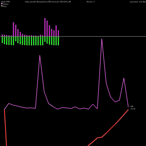The image size is (146, 146).
Task: Click the 19.59 price value label
Action: click(x=133, y=109)
